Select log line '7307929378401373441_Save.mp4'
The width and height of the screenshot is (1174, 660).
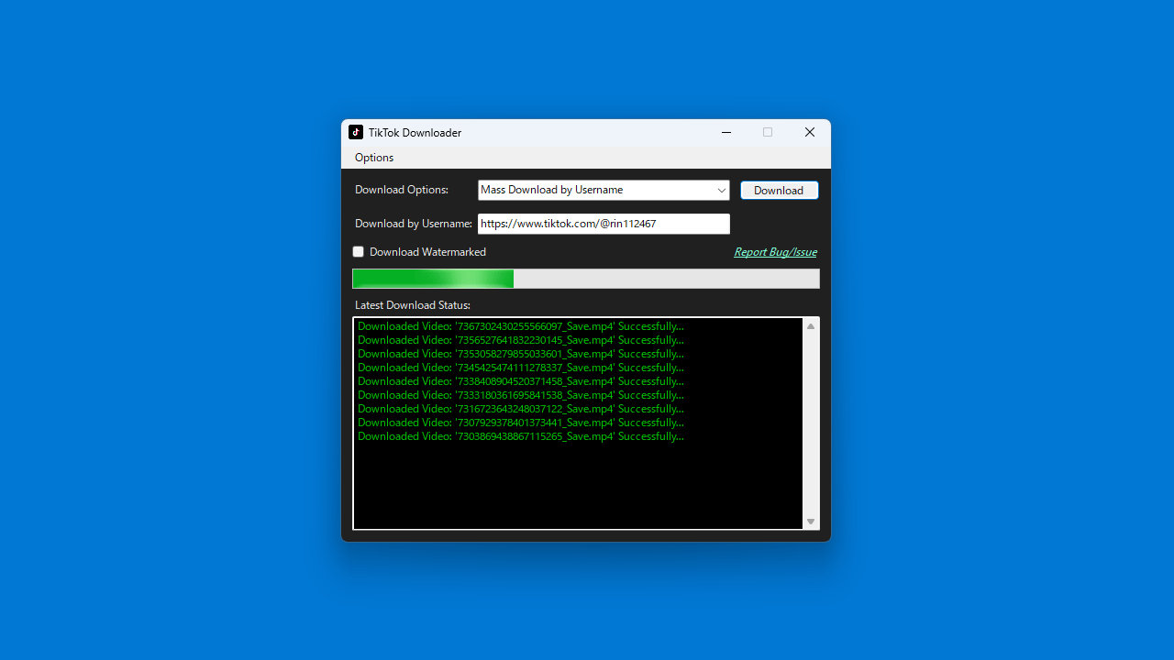tap(521, 423)
